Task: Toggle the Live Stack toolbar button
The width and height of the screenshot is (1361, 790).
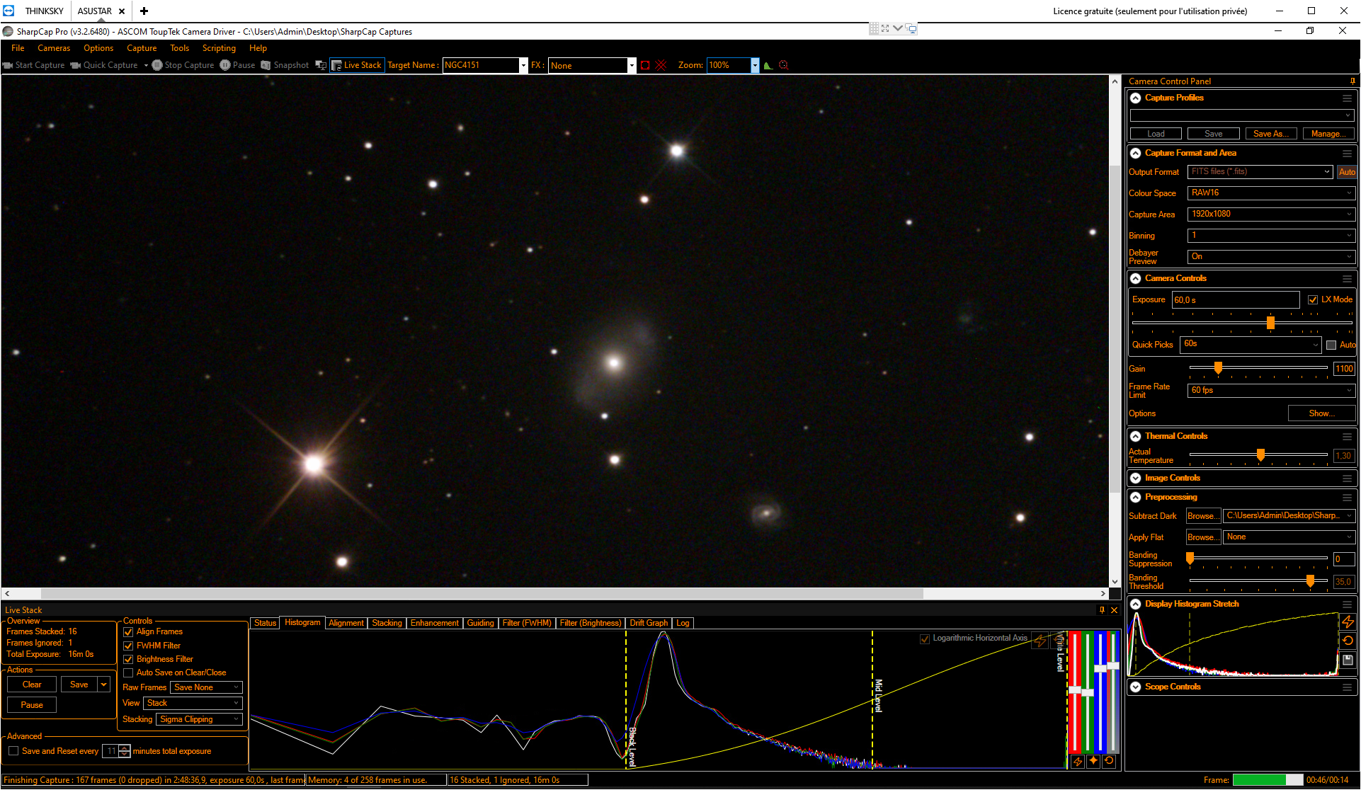Action: (x=357, y=65)
